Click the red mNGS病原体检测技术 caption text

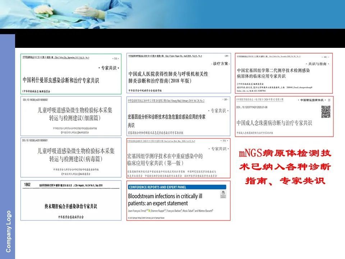(x=285, y=167)
